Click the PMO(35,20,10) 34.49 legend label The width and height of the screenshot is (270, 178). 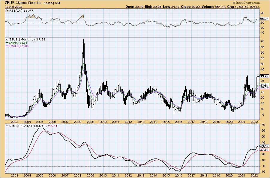pos(28,126)
